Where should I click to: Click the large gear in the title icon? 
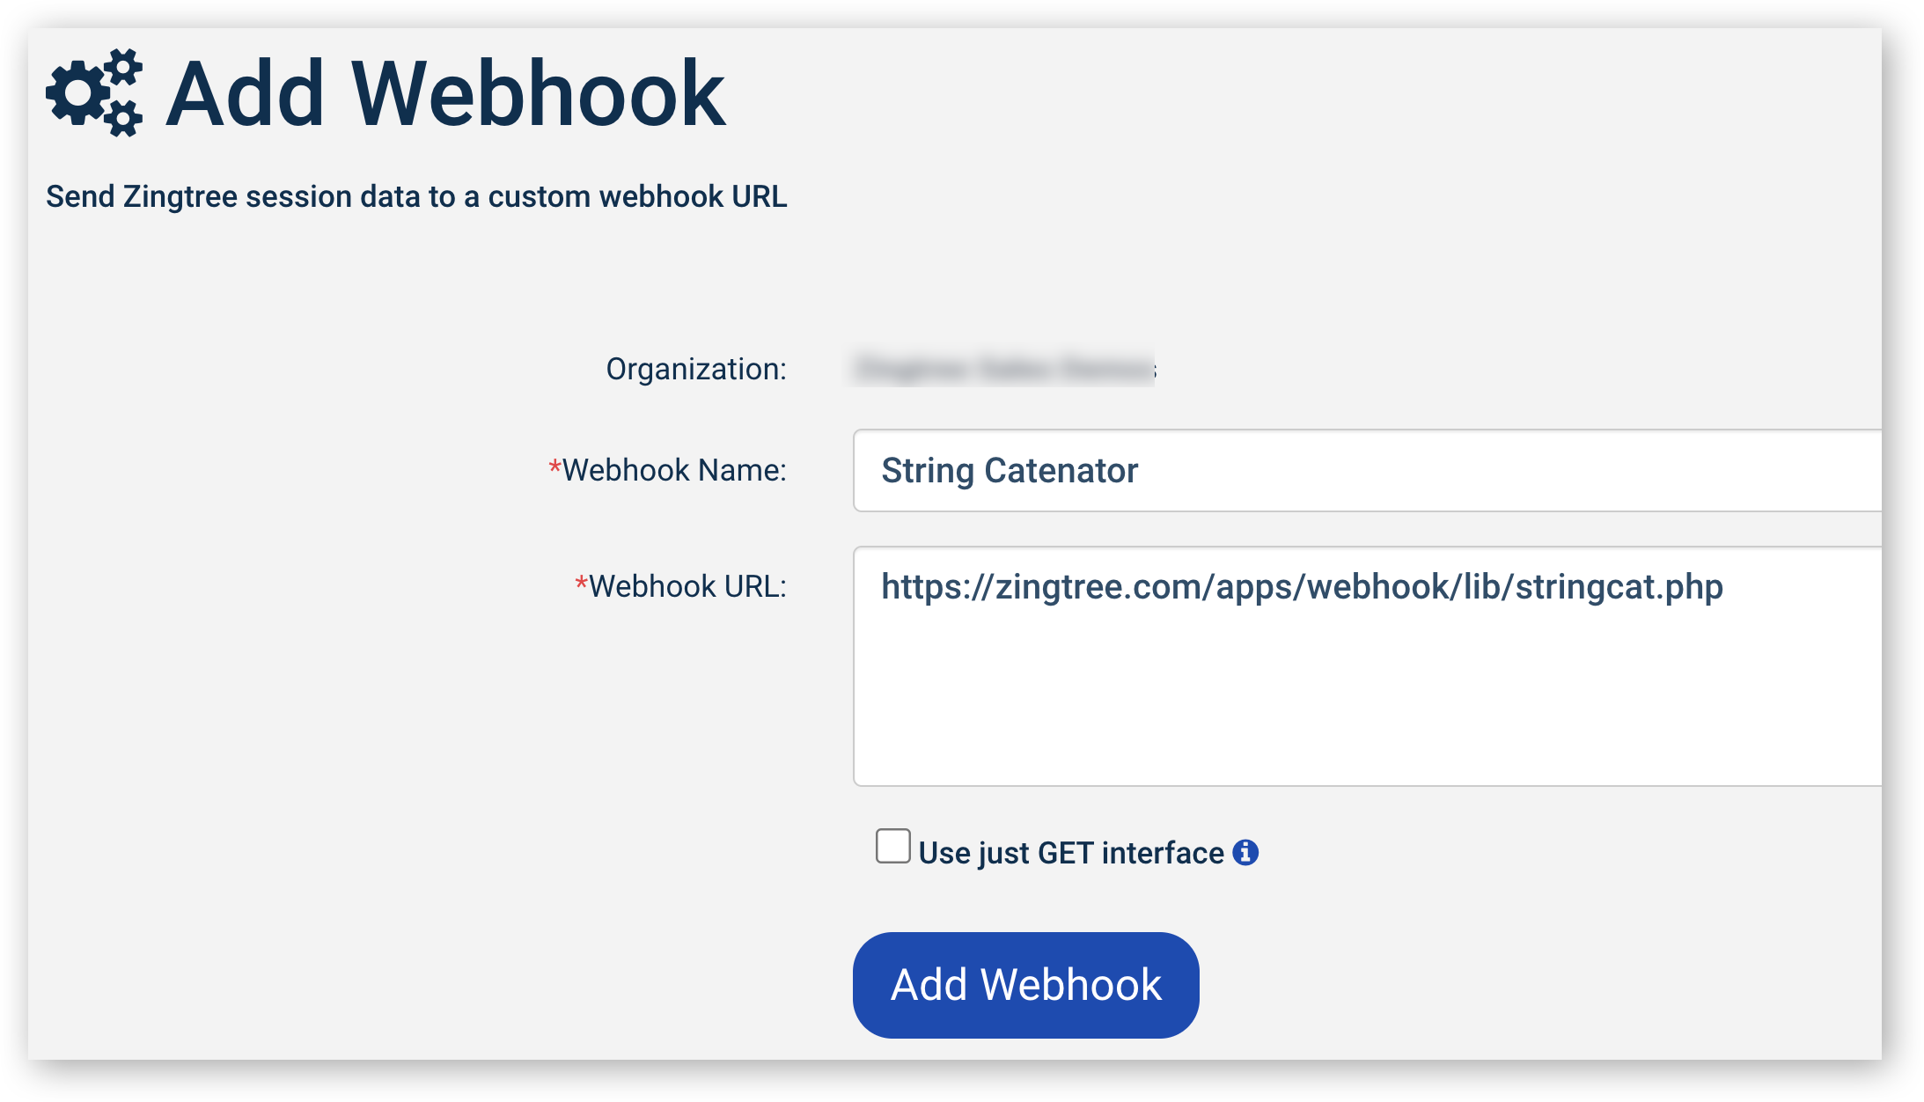77,93
